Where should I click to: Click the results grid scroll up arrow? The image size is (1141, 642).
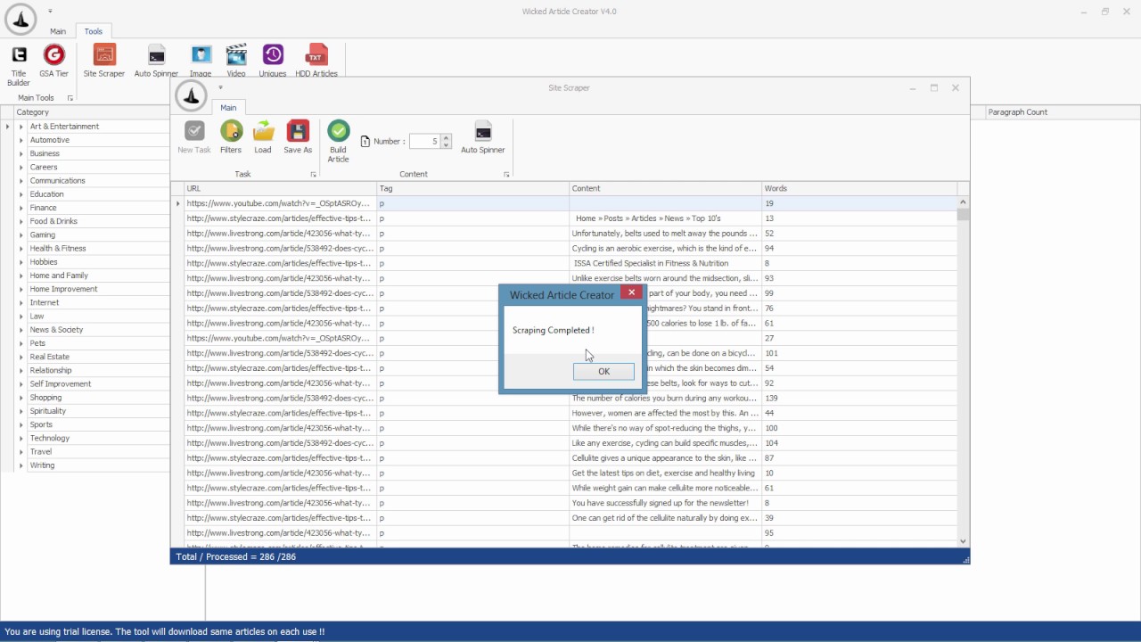pyautogui.click(x=963, y=202)
